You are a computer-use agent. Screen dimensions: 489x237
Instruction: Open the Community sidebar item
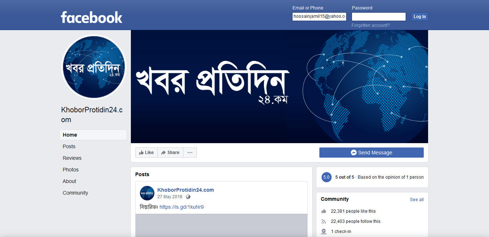coord(75,193)
